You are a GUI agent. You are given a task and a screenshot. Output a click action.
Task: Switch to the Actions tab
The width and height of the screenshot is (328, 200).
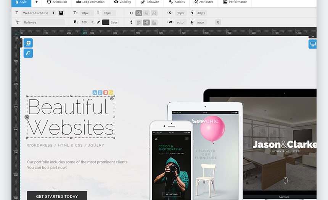(x=177, y=2)
